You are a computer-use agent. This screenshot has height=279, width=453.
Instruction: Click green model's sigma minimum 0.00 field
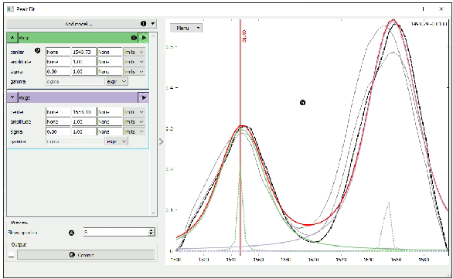[x=58, y=71]
